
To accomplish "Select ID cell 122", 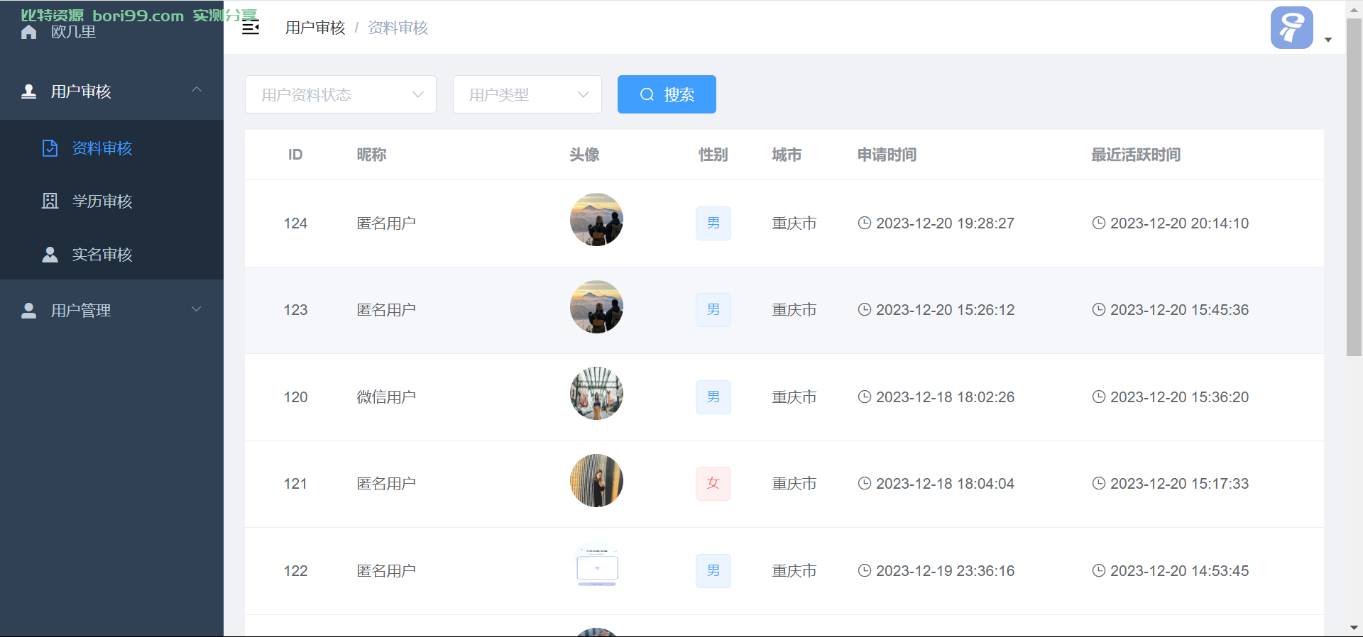I will coord(295,571).
